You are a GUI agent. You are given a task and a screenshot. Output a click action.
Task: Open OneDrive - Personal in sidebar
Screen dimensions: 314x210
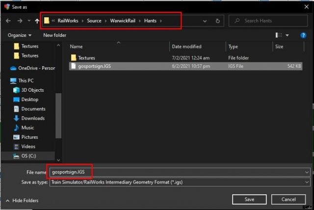[x=32, y=68]
